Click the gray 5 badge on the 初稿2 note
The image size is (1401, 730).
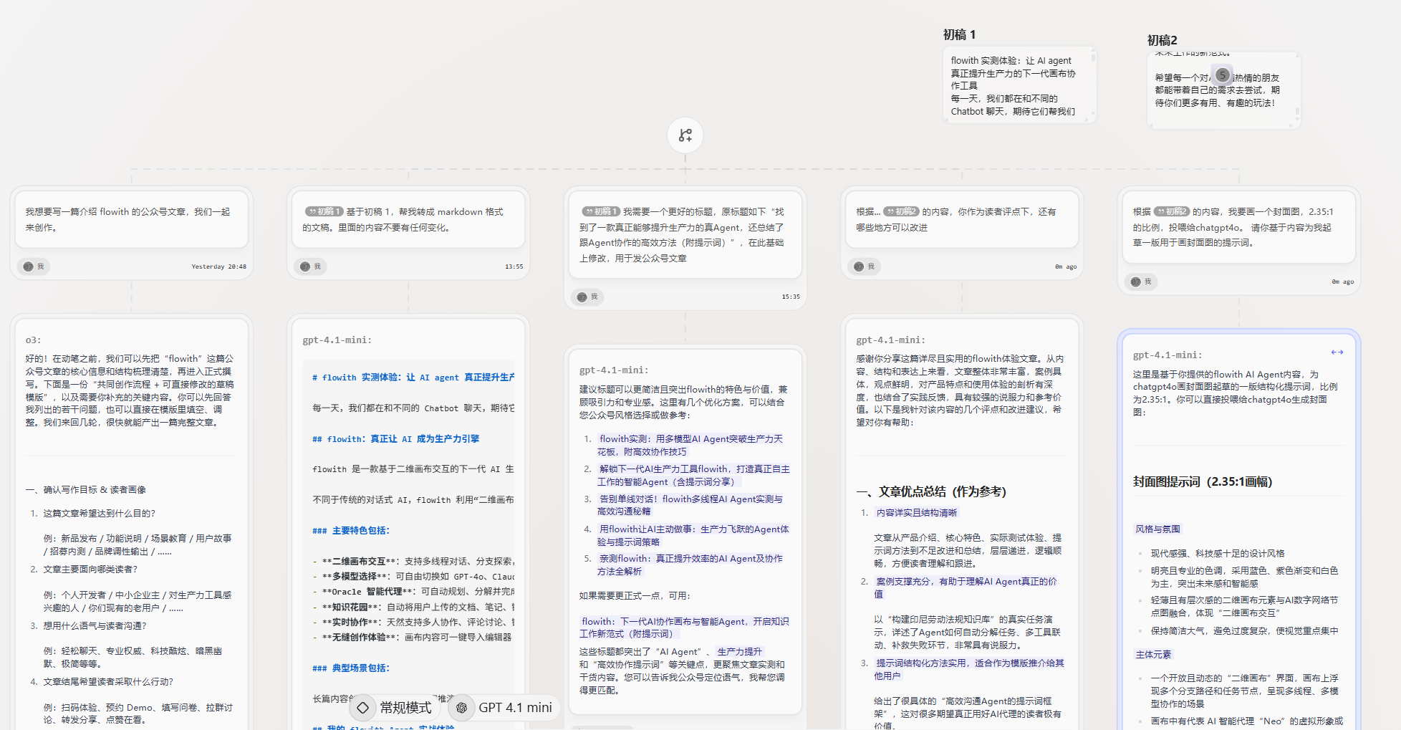(1223, 75)
